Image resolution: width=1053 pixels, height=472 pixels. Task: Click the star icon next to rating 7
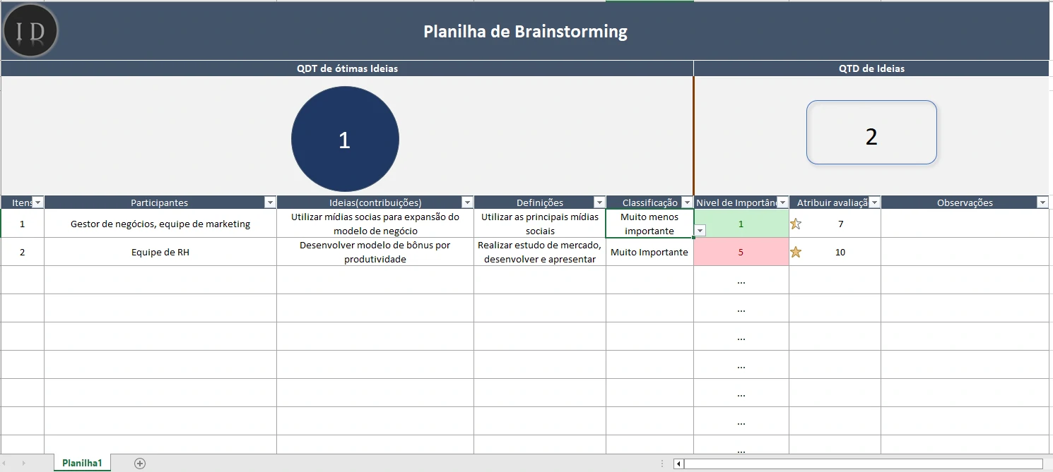[x=797, y=224]
